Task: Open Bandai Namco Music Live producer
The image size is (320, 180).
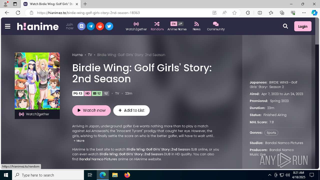Action: pyautogui.click(x=272, y=152)
